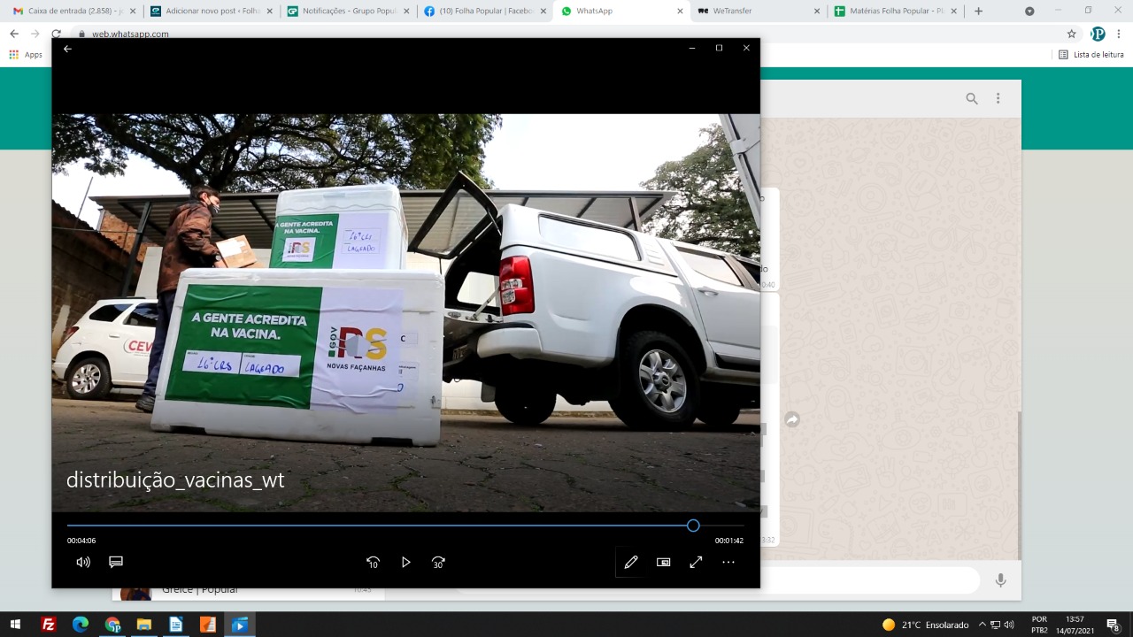Open the subtitles and captions menu
Image resolution: width=1133 pixels, height=637 pixels.
tap(116, 562)
